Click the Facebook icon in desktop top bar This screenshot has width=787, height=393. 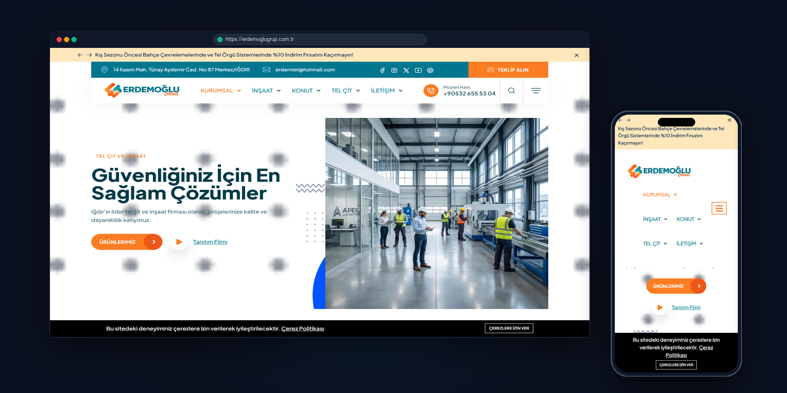382,70
